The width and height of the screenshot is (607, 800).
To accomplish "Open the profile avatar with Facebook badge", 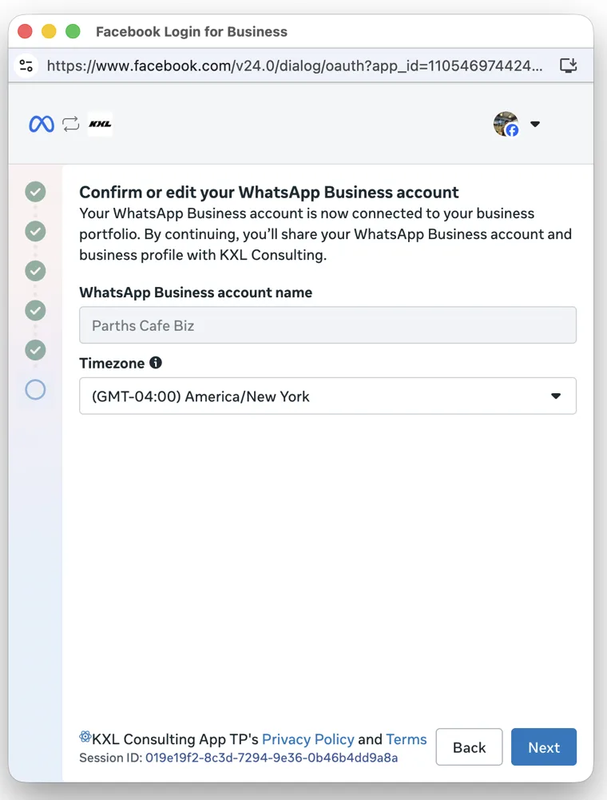I will (x=506, y=124).
